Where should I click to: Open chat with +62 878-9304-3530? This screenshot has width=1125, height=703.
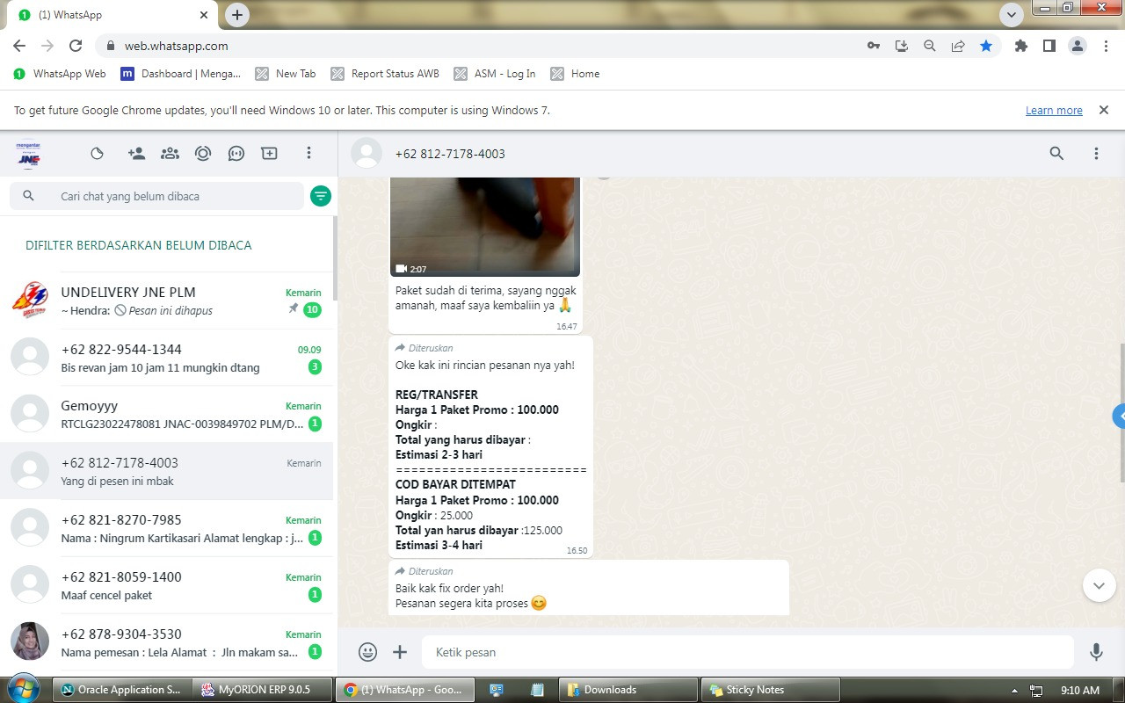(167, 643)
